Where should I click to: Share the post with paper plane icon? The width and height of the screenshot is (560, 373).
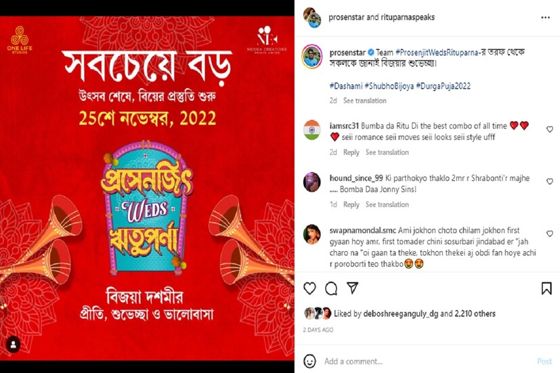coord(353,288)
